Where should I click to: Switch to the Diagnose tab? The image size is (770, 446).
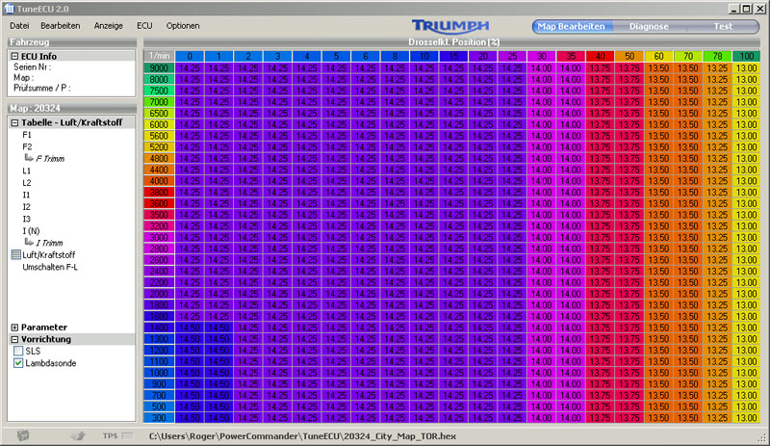pyautogui.click(x=649, y=27)
